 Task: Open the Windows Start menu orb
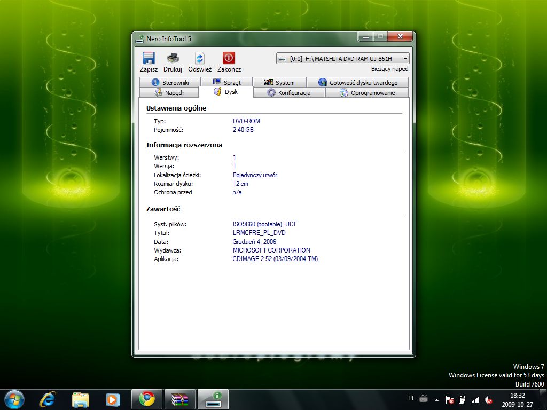(14, 399)
